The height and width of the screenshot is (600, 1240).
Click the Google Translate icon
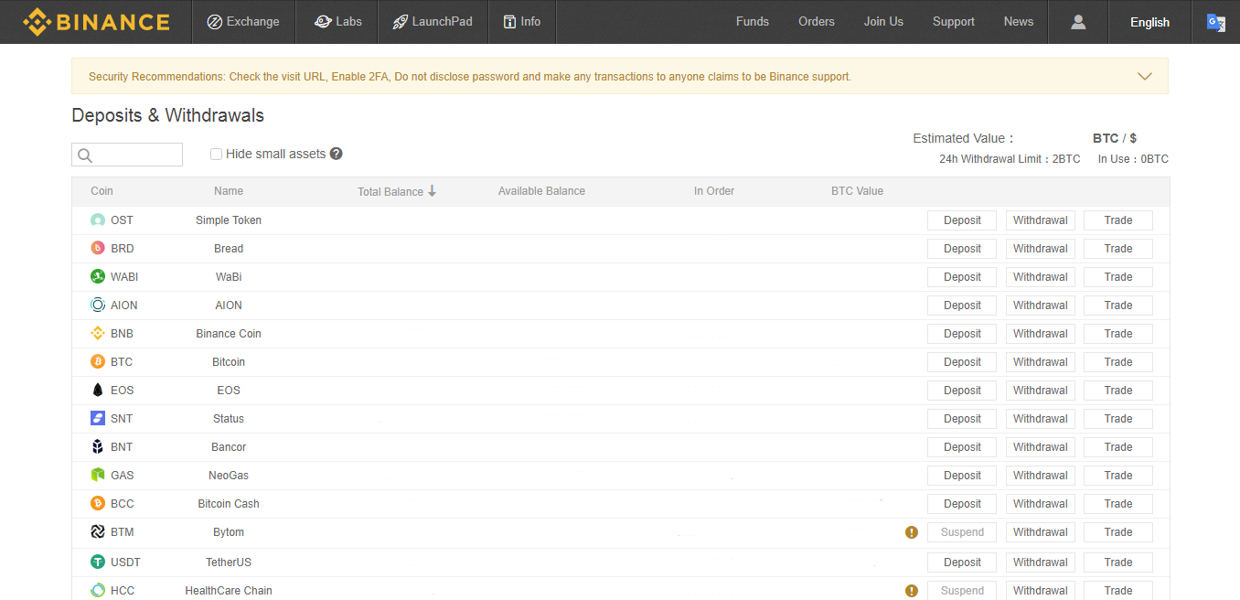pyautogui.click(x=1216, y=22)
